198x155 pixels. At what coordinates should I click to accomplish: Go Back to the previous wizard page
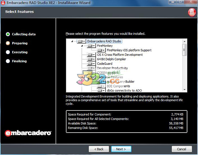(x=99, y=149)
